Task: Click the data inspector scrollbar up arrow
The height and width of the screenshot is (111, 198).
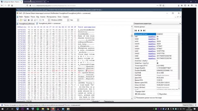Action: click(179, 34)
